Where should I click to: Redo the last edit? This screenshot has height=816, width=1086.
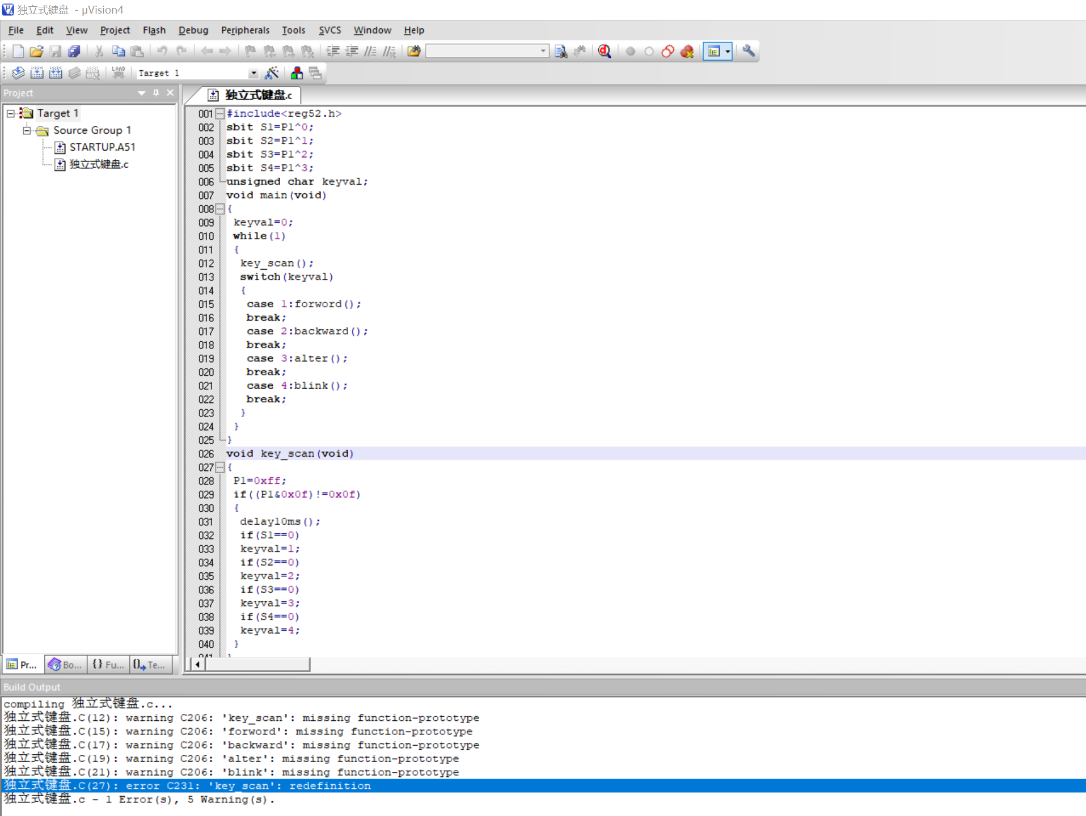click(181, 52)
